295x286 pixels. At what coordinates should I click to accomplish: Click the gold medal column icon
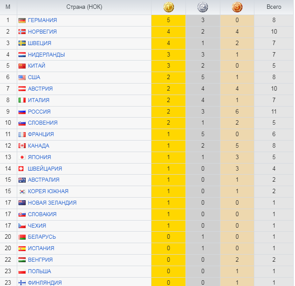pos(168,8)
